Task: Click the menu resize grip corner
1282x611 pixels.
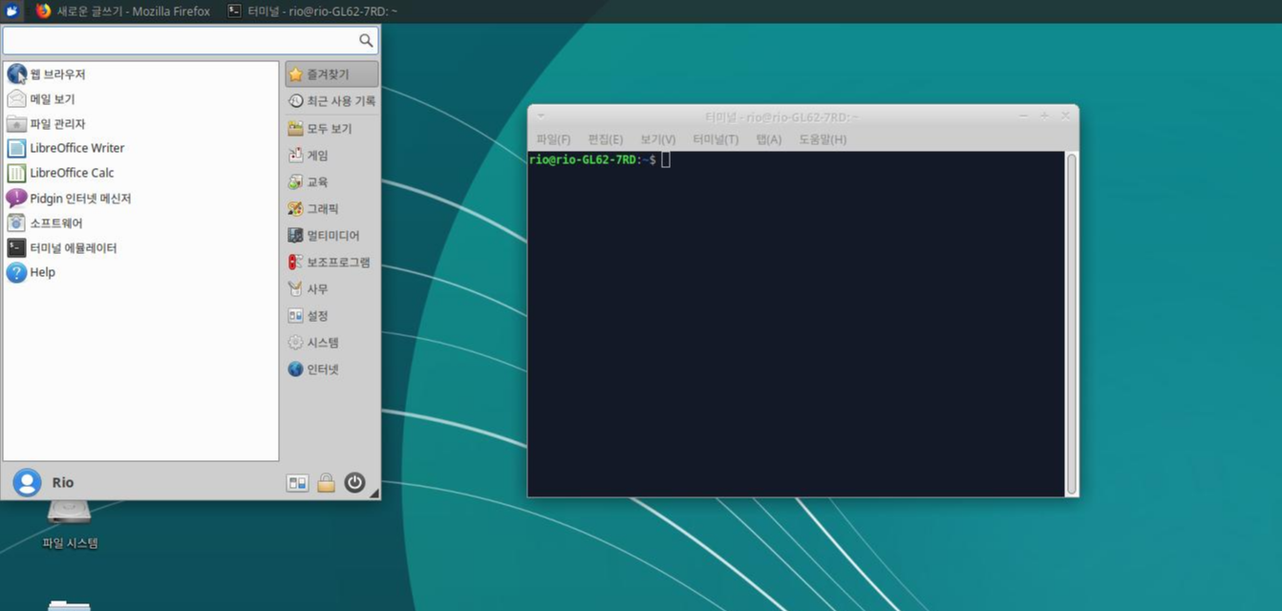Action: coord(374,494)
